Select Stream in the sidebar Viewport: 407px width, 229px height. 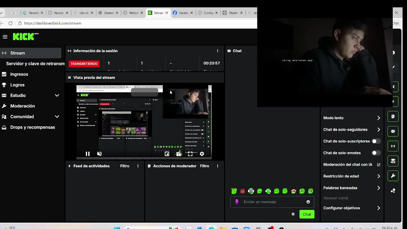pos(31,53)
